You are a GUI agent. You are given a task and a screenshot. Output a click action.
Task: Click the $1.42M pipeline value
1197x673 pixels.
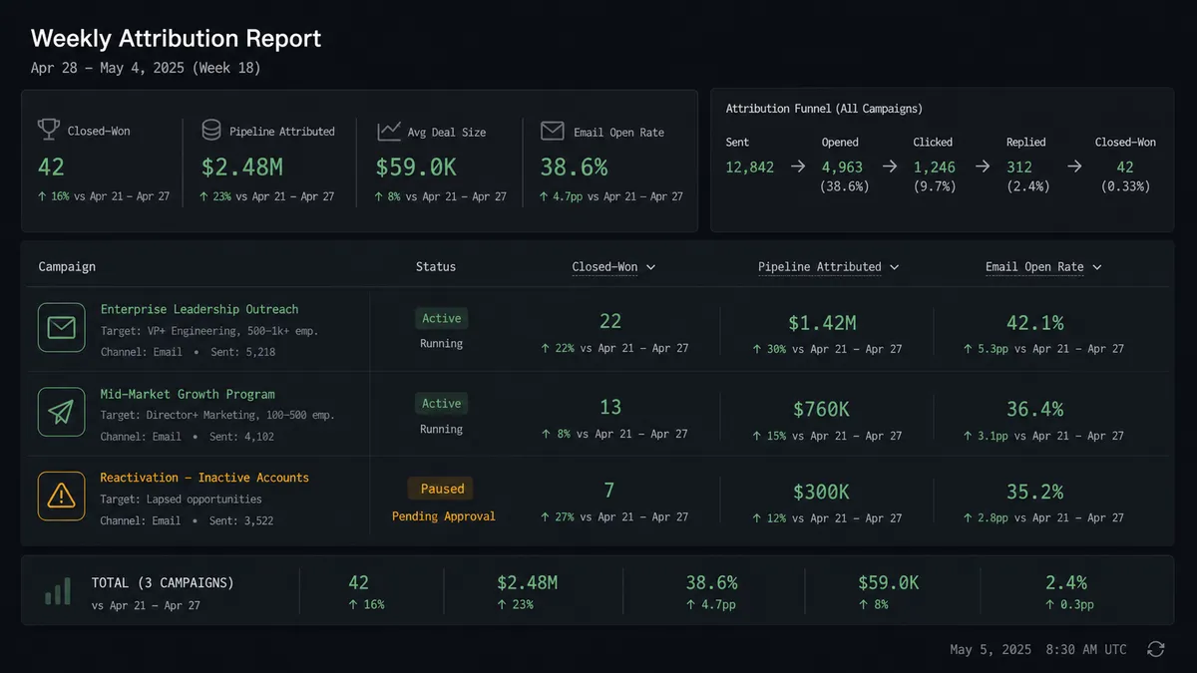824,322
